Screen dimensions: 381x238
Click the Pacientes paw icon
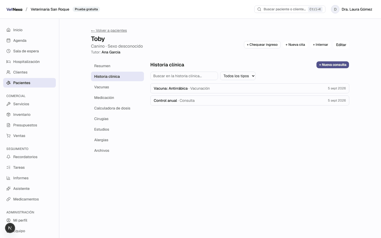[x=8, y=83]
